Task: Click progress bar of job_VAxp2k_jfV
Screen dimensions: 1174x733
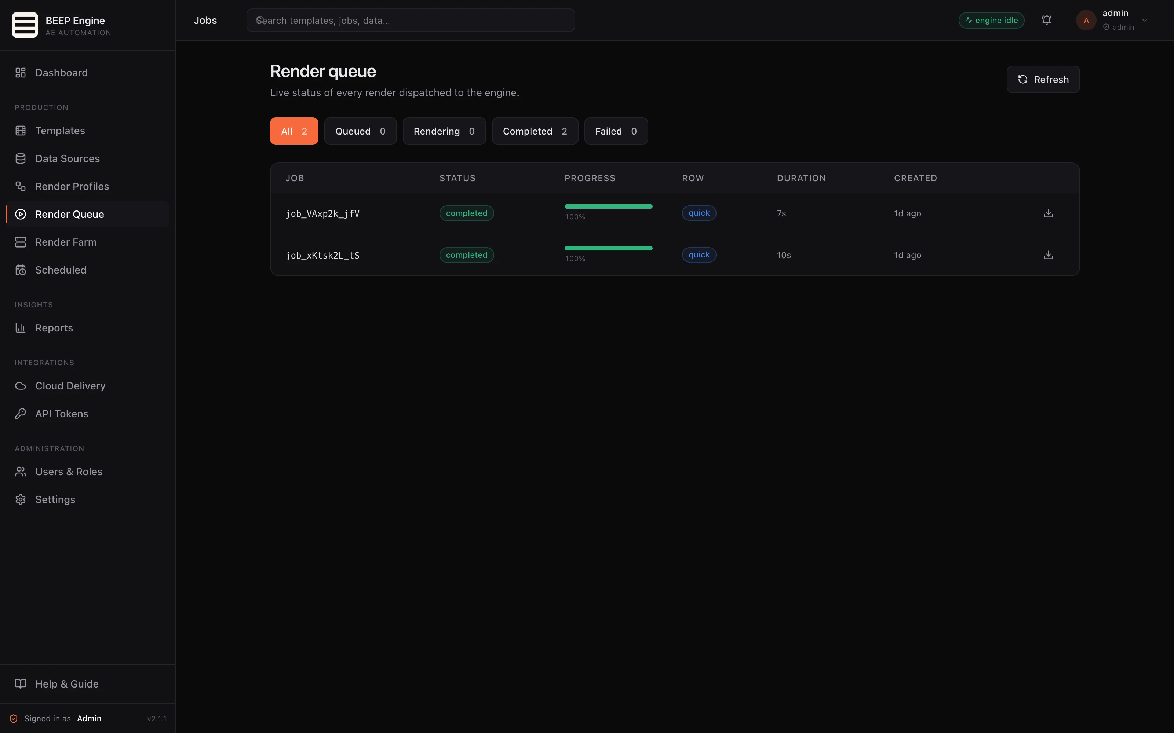Action: click(x=609, y=206)
